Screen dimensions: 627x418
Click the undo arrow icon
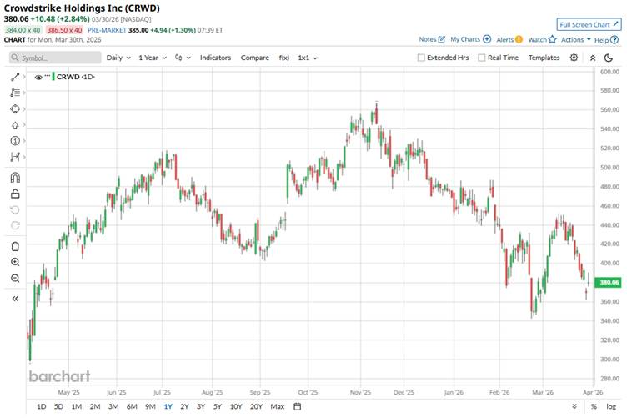click(x=15, y=210)
